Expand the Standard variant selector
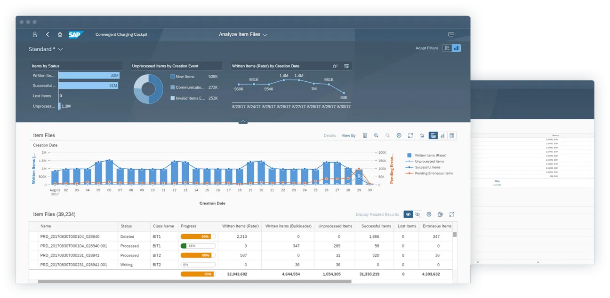Screen dimensions: 610x298 (60, 49)
